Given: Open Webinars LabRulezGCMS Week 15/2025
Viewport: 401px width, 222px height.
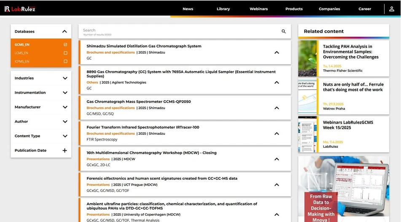Looking at the screenshot, I should 348,125.
